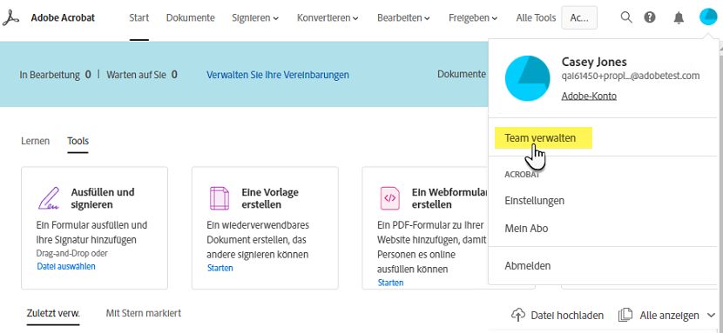
Task: Click the Alle anzeigen documents icon
Action: 625,315
